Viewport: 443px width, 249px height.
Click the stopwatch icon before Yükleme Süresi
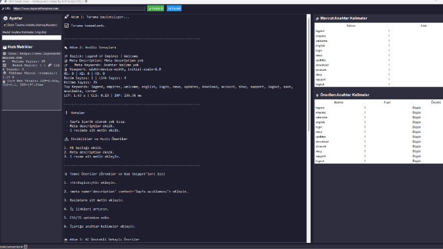click(x=4, y=73)
